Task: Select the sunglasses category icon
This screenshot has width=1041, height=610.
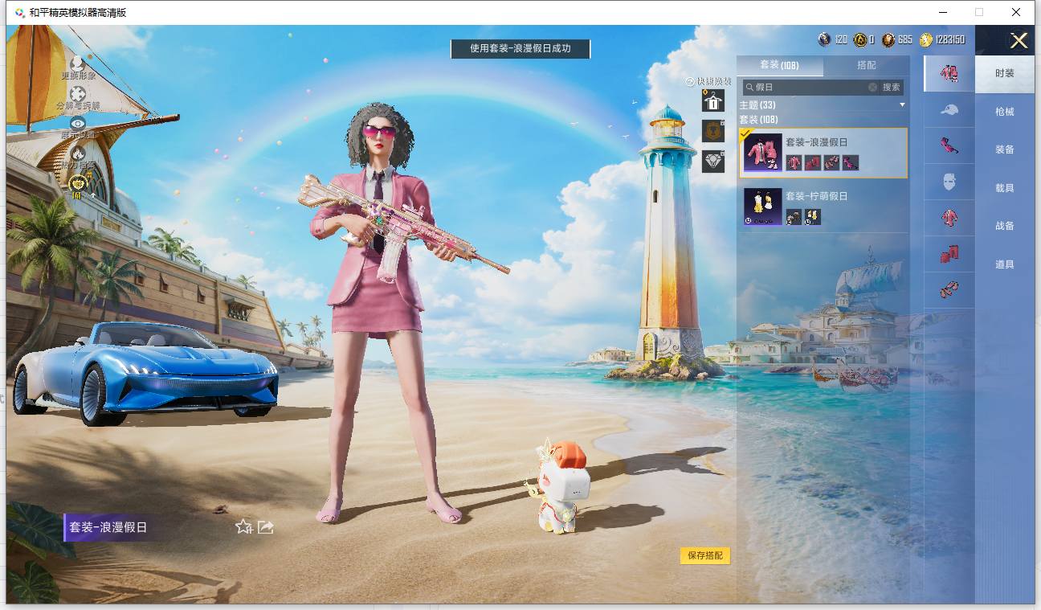Action: (x=949, y=145)
